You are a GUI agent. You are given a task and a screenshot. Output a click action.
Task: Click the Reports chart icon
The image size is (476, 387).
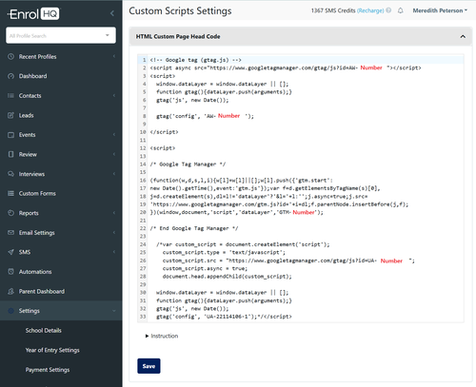pyautogui.click(x=11, y=213)
